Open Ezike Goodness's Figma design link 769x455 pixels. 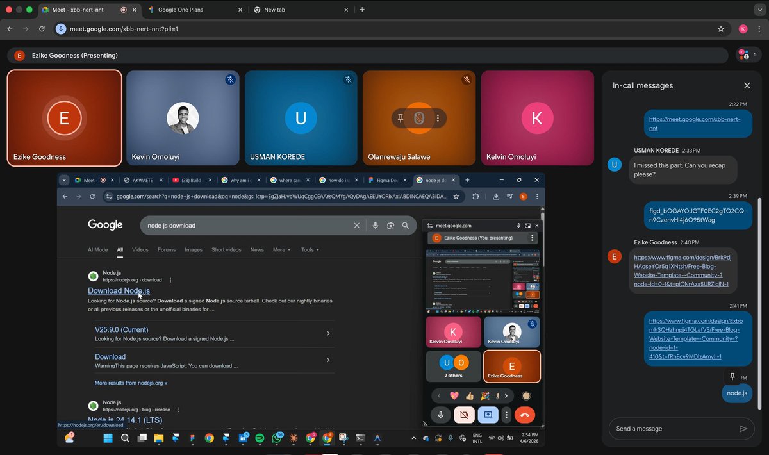tap(682, 270)
